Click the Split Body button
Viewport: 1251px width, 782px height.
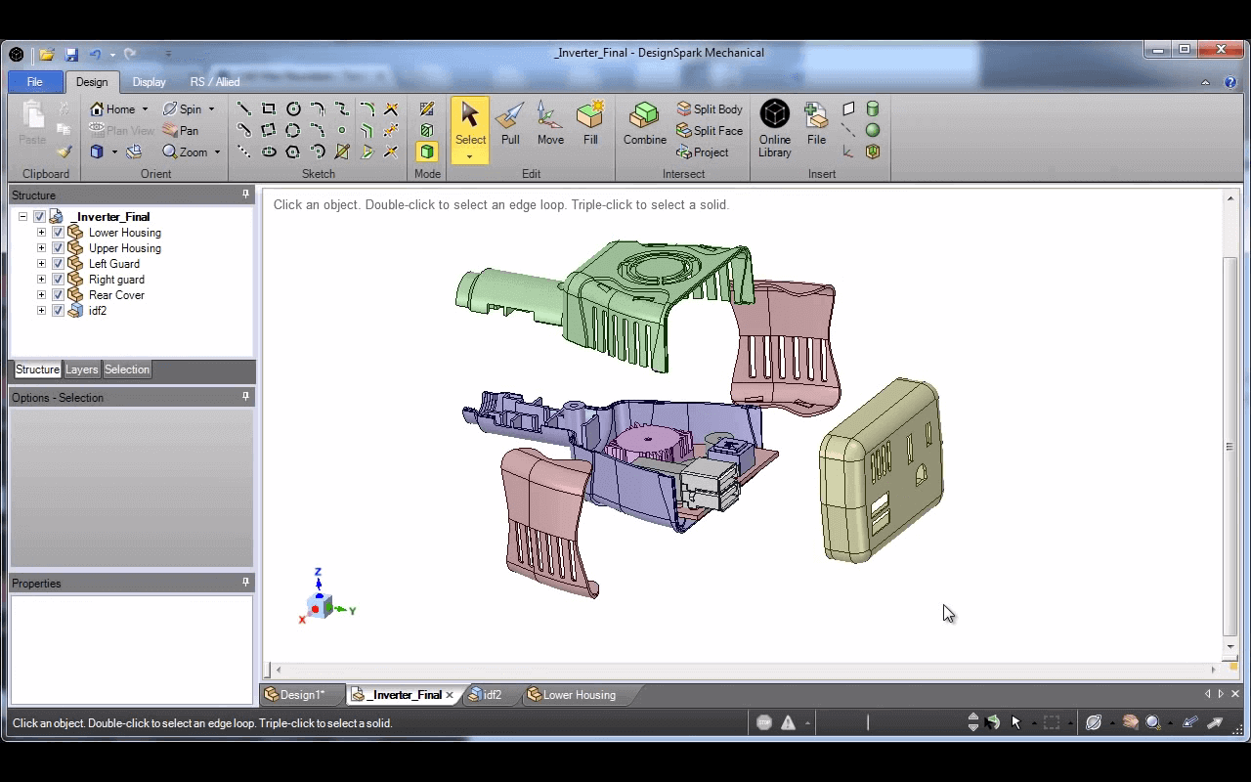tap(710, 109)
